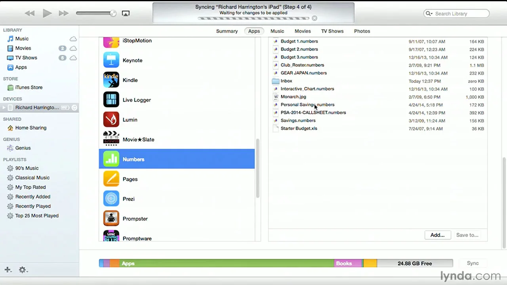Switch to the Music tab

coord(277,31)
